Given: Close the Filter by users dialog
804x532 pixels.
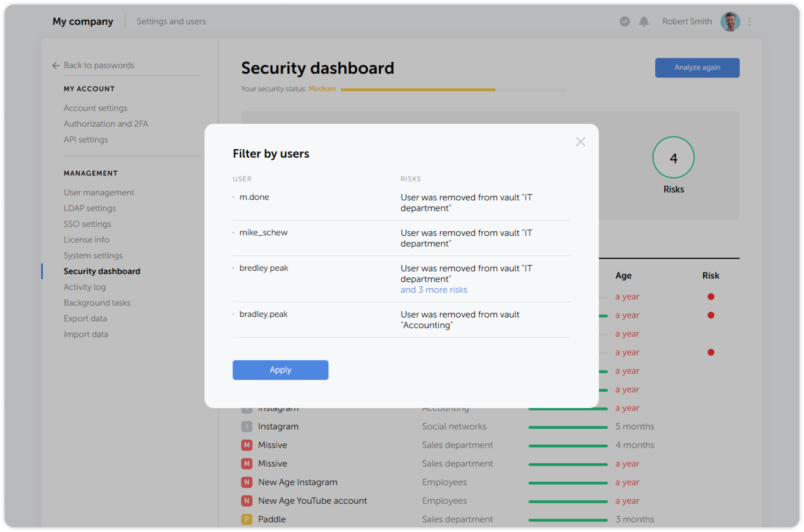Looking at the screenshot, I should coord(580,142).
